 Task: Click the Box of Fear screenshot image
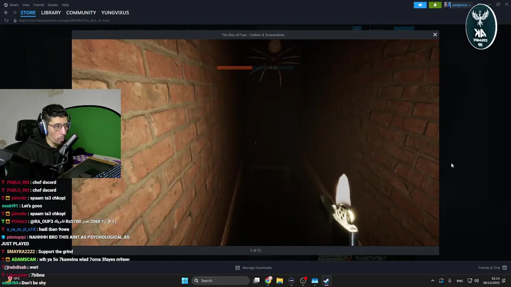pos(255,142)
